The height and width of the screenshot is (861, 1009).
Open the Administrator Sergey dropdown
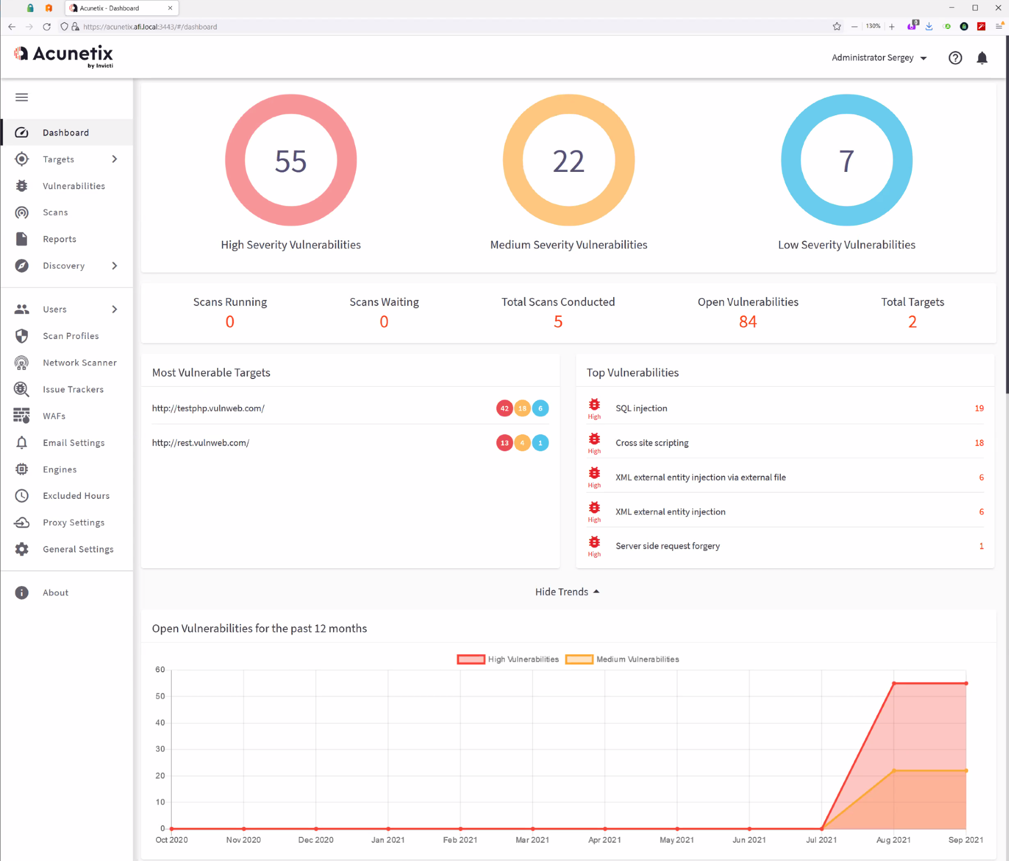click(879, 58)
